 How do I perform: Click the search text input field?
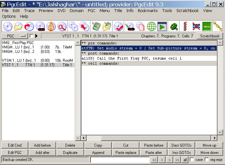120,160
